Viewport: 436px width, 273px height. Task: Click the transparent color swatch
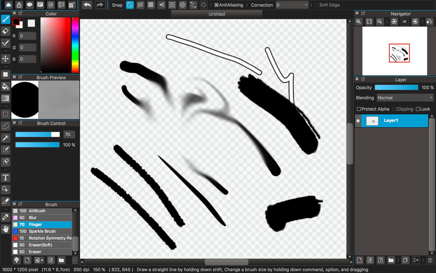click(x=31, y=23)
